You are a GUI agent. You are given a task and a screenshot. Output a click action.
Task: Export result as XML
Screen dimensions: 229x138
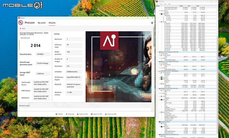coord(111,114)
